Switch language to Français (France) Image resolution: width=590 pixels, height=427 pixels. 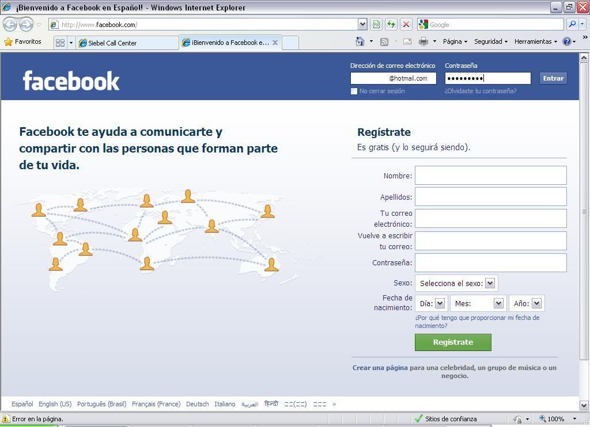click(x=156, y=404)
